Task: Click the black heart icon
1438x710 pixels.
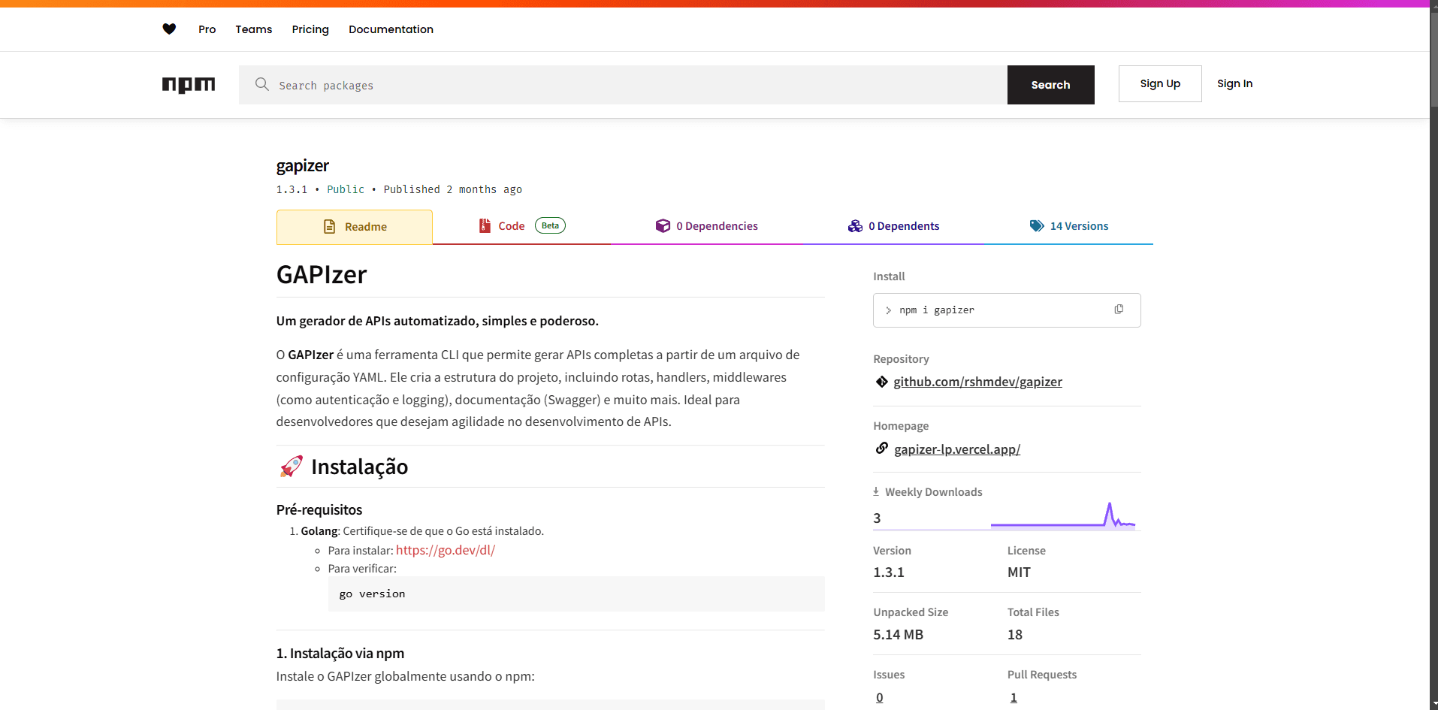Action: click(x=169, y=29)
